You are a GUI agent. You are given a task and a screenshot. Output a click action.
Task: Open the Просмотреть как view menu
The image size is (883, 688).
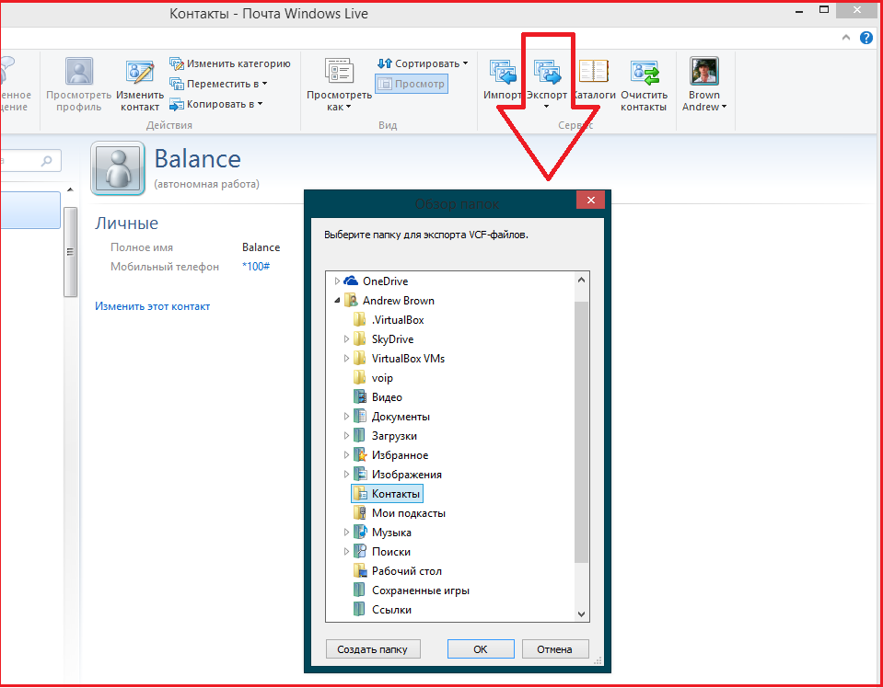tap(339, 85)
